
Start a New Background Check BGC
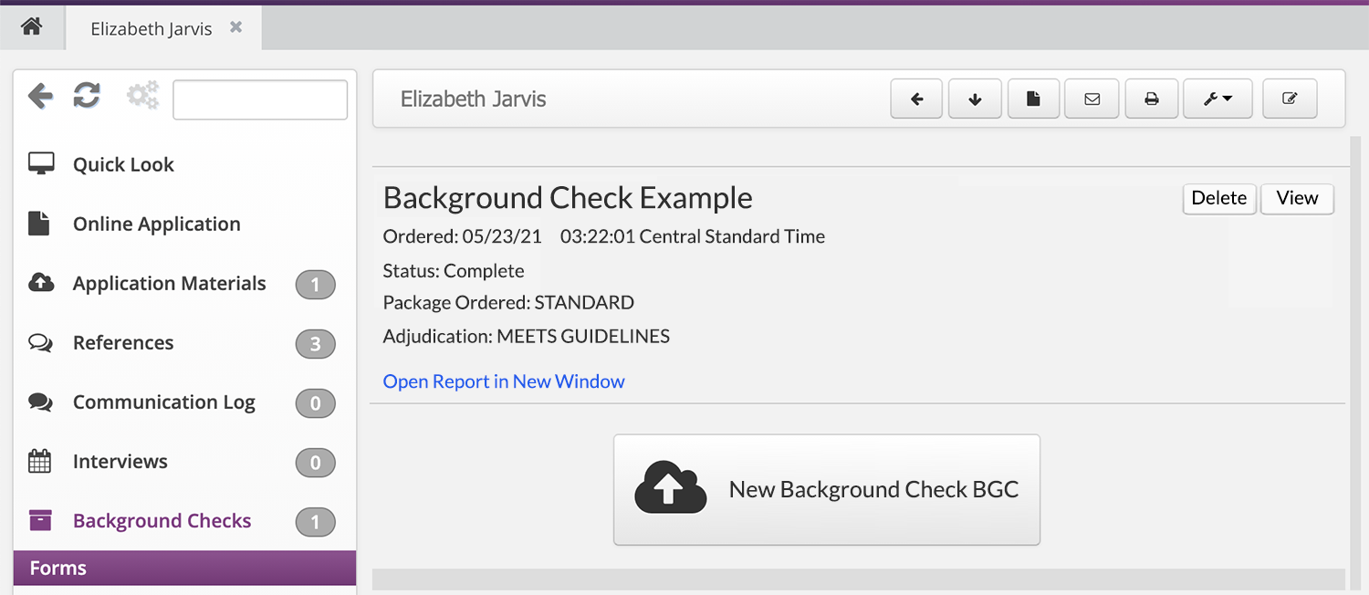pos(826,490)
